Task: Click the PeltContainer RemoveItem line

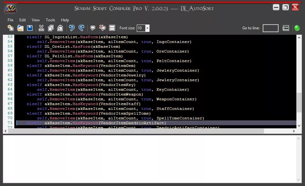Action: click(114, 61)
